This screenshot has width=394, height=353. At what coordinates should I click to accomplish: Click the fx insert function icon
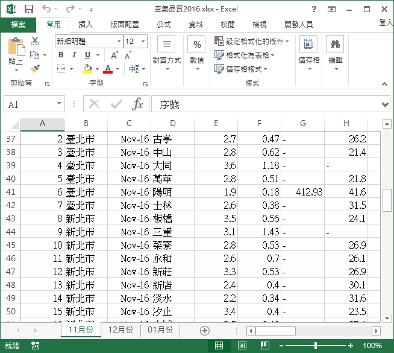click(138, 104)
